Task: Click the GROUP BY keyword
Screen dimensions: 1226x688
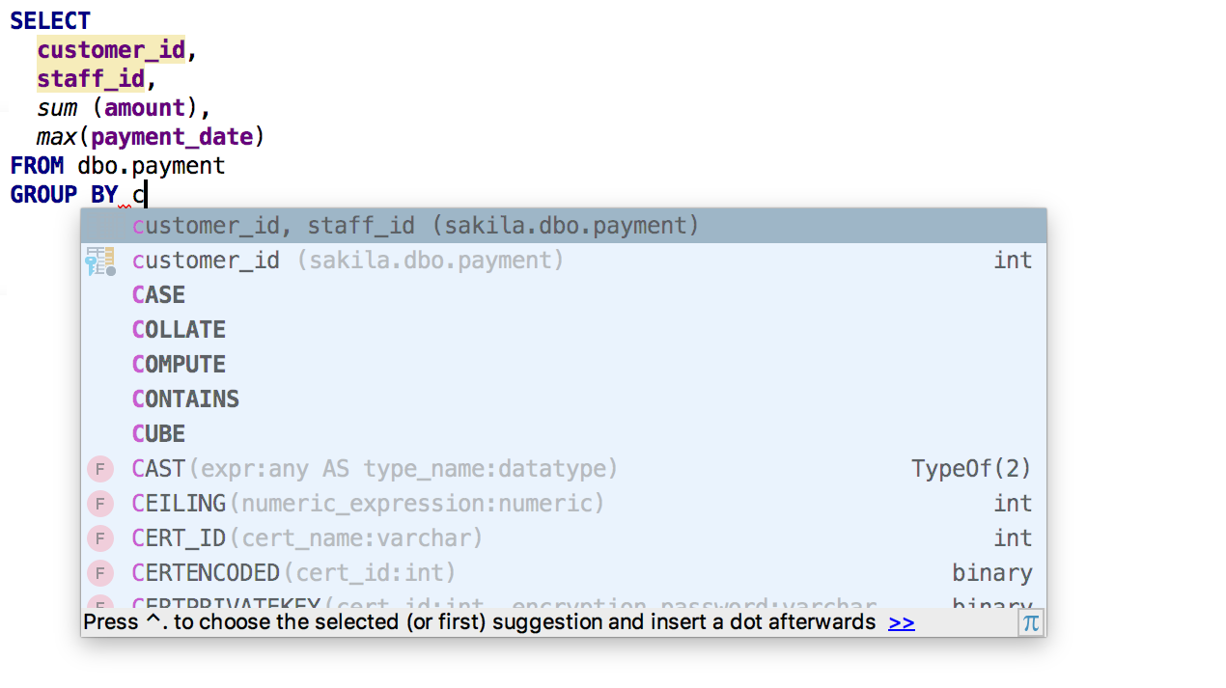Action: pos(64,195)
